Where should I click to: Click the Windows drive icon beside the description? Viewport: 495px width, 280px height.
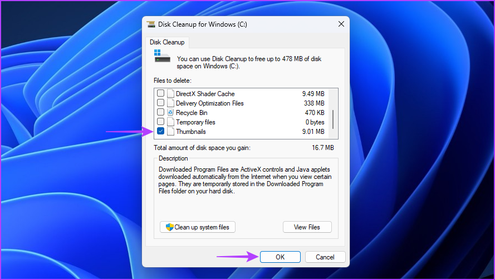[x=162, y=56]
